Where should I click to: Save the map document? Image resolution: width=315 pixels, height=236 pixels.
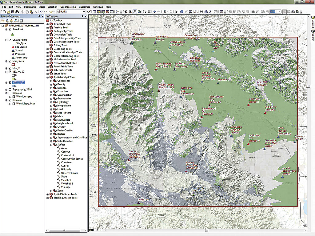point(13,12)
